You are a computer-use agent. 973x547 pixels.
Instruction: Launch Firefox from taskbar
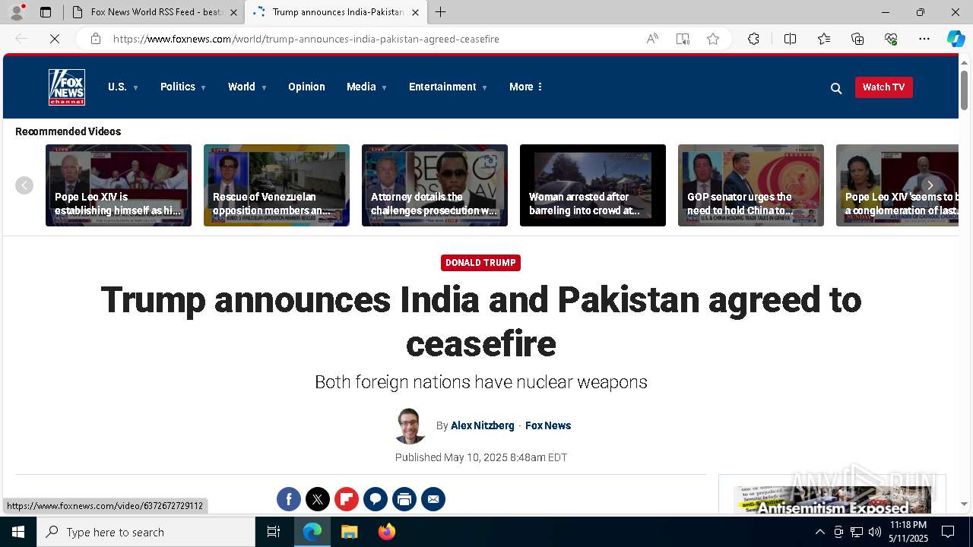point(386,532)
